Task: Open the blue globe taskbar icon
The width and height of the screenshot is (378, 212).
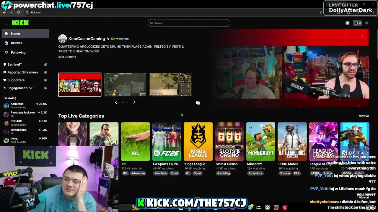Action: pyautogui.click(x=250, y=207)
